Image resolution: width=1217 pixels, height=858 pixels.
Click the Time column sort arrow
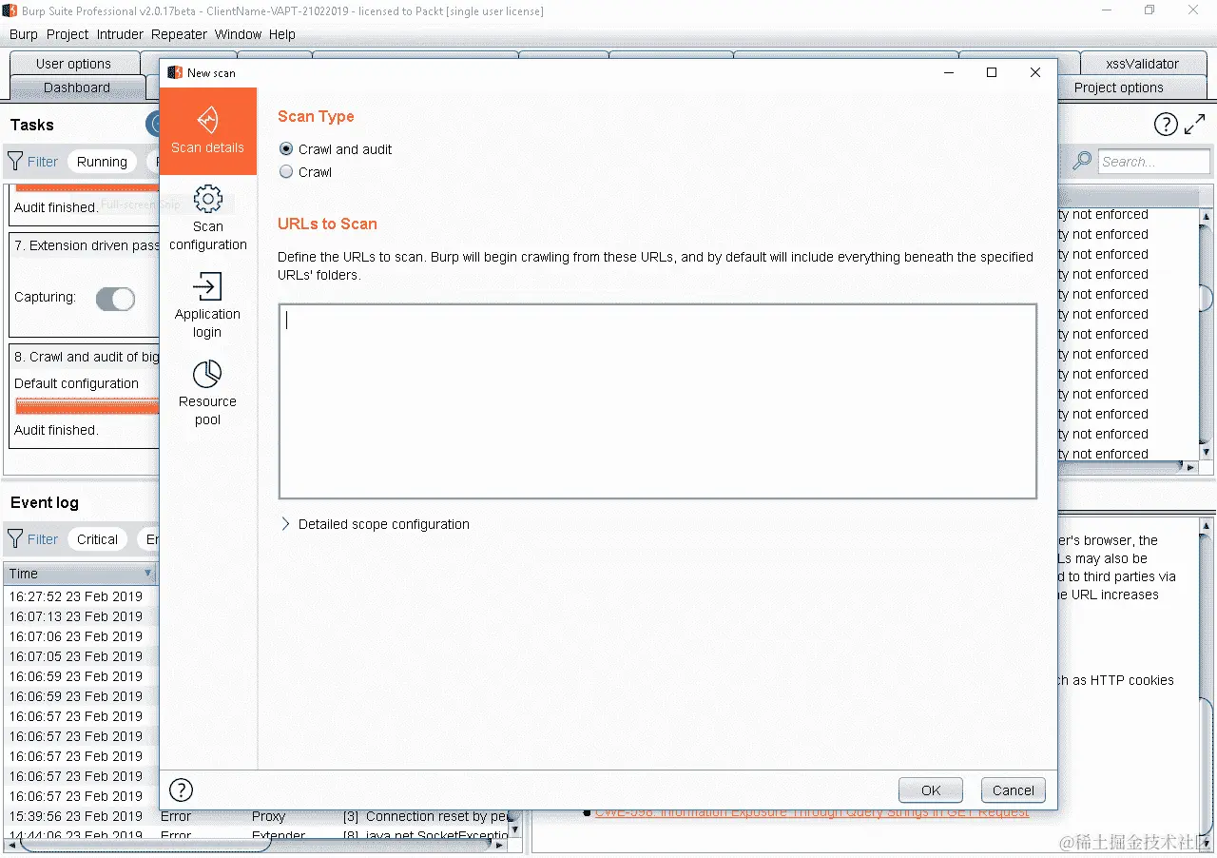click(147, 574)
